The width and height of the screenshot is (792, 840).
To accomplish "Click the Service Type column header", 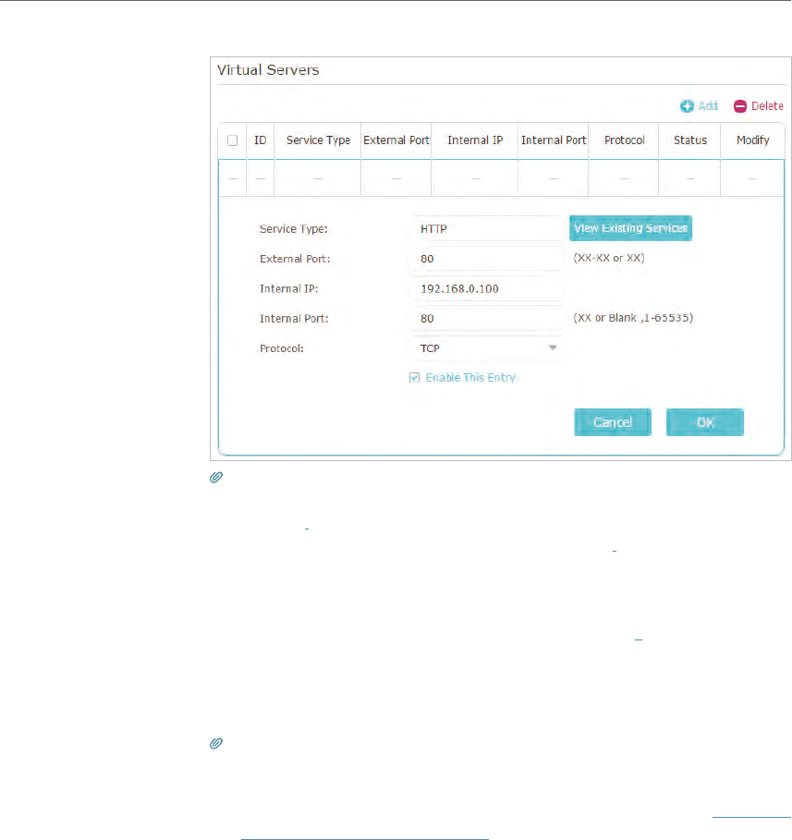I will point(318,140).
